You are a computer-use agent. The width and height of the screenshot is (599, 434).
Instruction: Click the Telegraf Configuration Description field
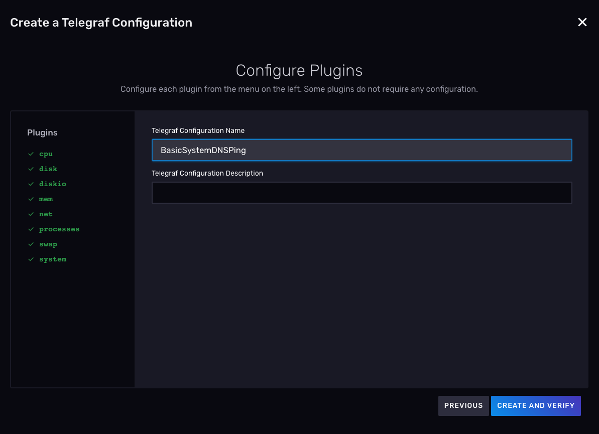tap(362, 193)
